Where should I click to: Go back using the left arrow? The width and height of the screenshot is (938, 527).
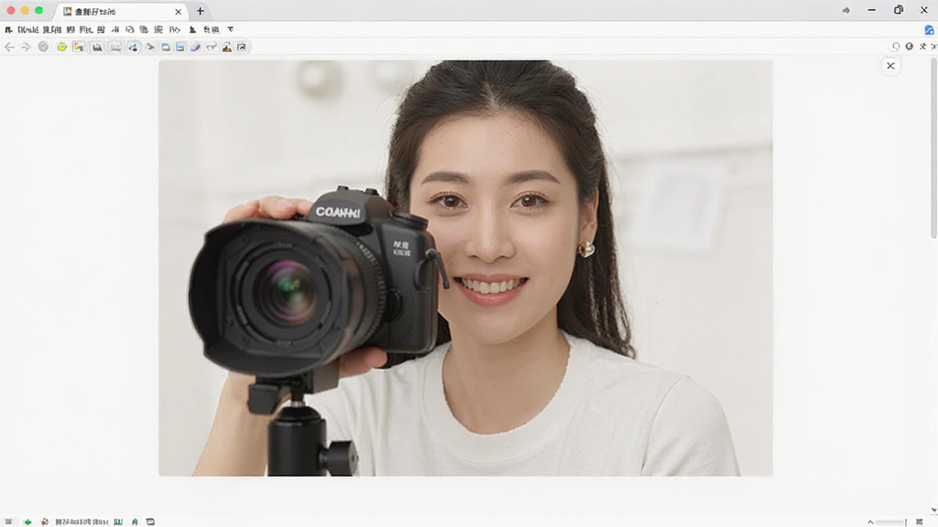coord(9,47)
